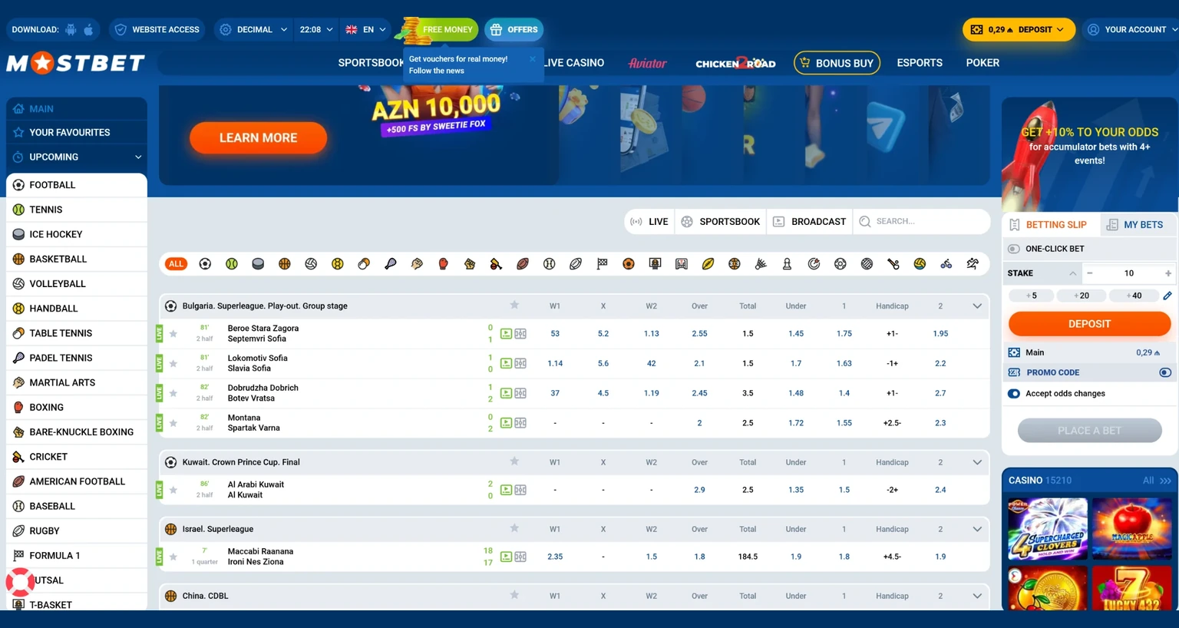Toggle the Promo Code switch
The image size is (1179, 628).
[x=1165, y=372]
